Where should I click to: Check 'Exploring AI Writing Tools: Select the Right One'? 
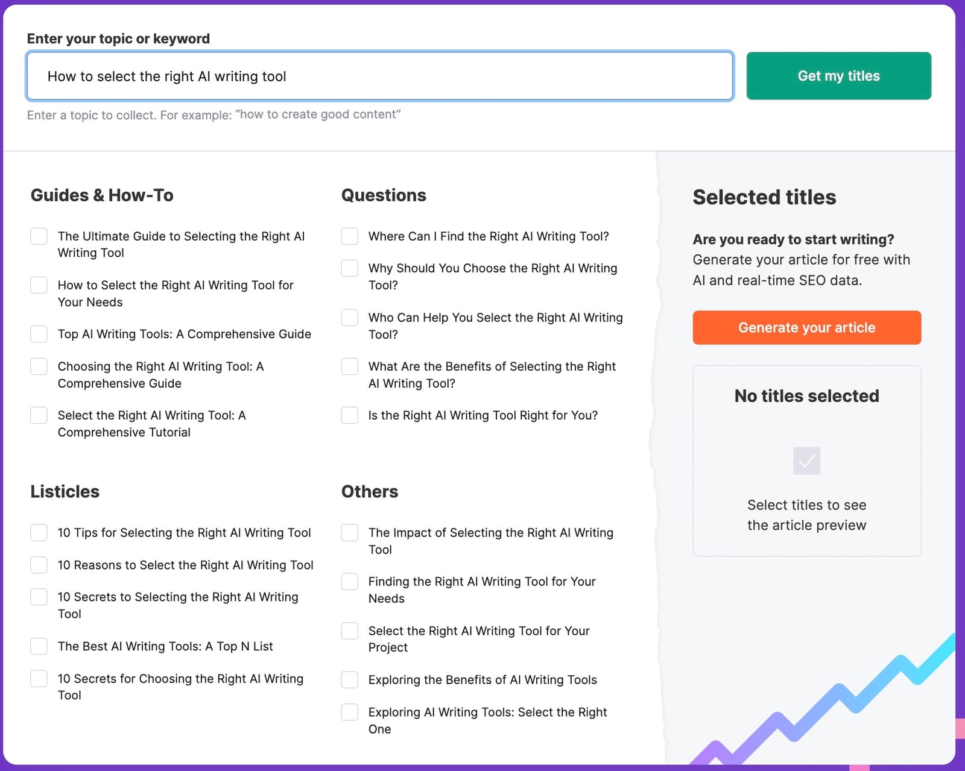pyautogui.click(x=349, y=712)
